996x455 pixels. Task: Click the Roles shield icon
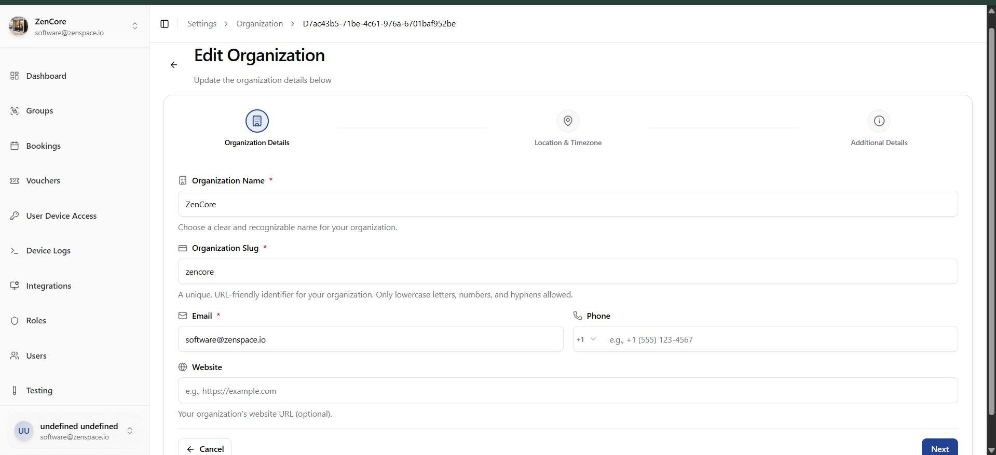click(15, 321)
